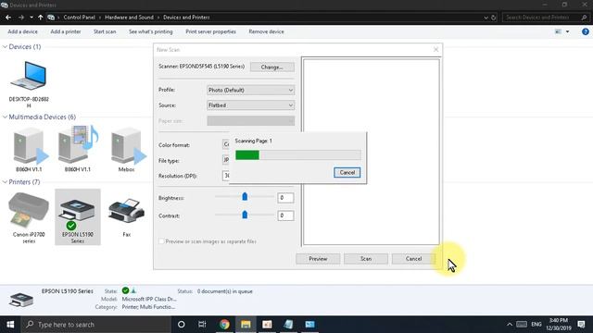
Task: Open Notepad-like app on taskbar
Action: [288, 325]
